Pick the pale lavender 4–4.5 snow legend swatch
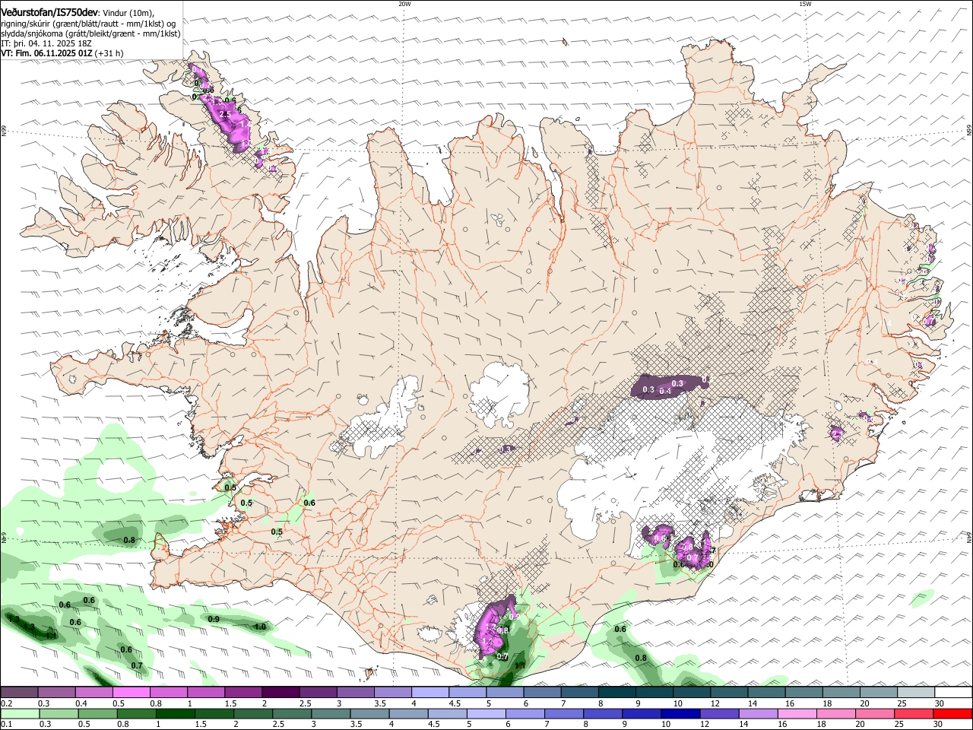973x730 pixels. point(430,693)
